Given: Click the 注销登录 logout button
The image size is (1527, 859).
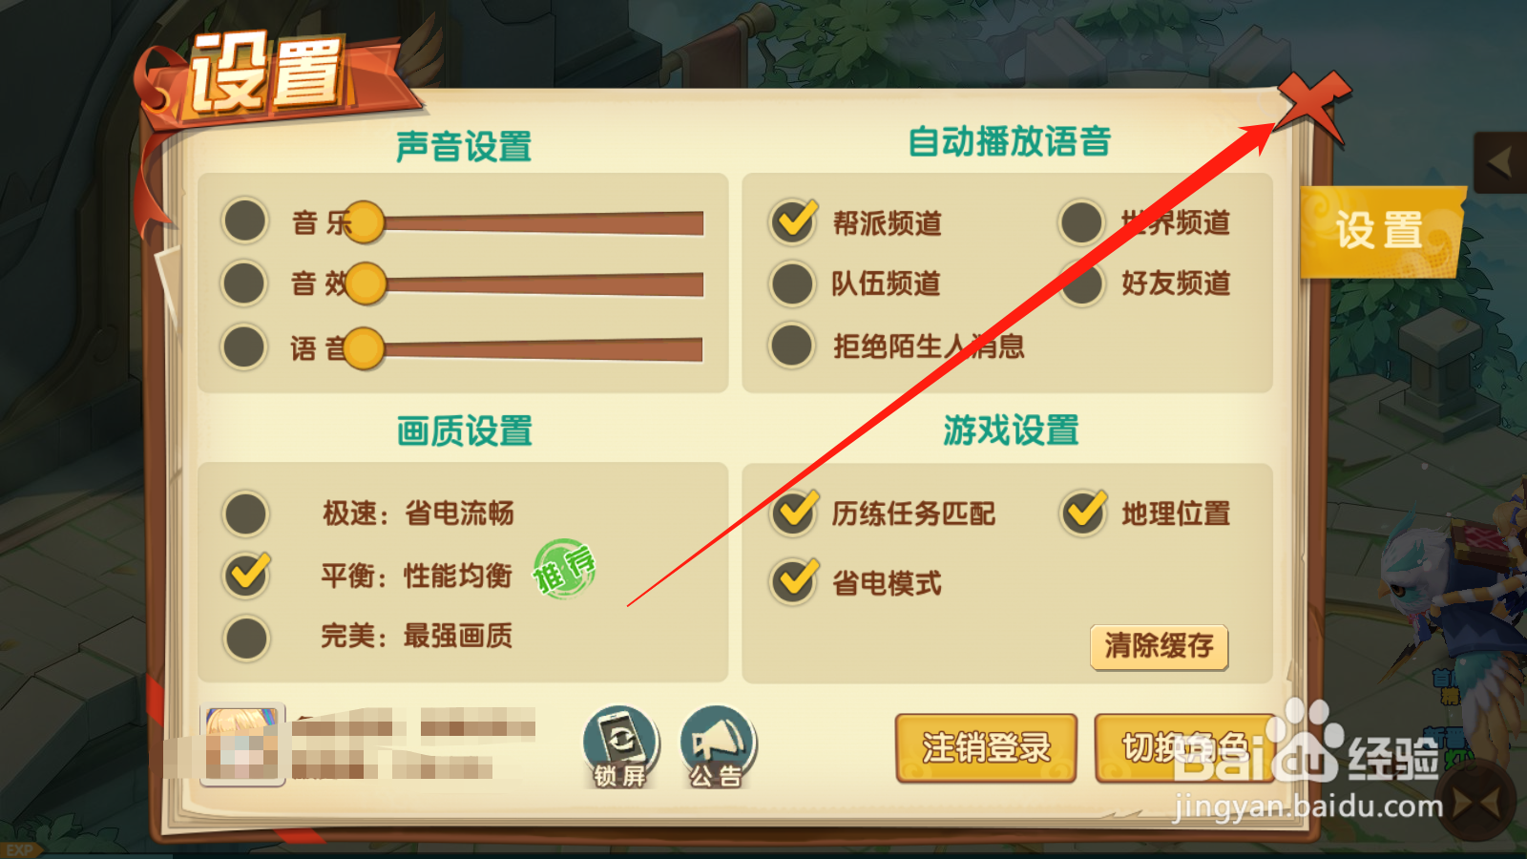Looking at the screenshot, I should (x=986, y=747).
